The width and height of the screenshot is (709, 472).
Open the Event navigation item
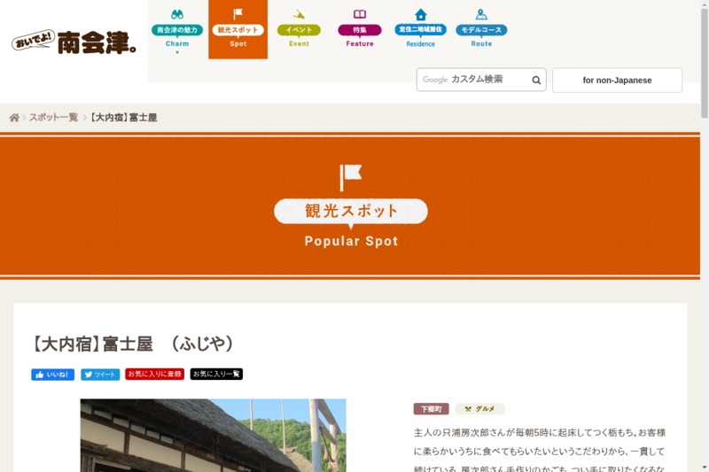click(299, 29)
